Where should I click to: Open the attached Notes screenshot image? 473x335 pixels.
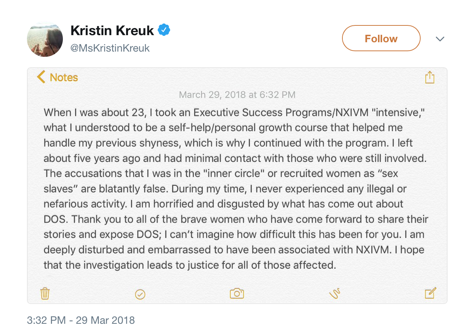pos(237,185)
